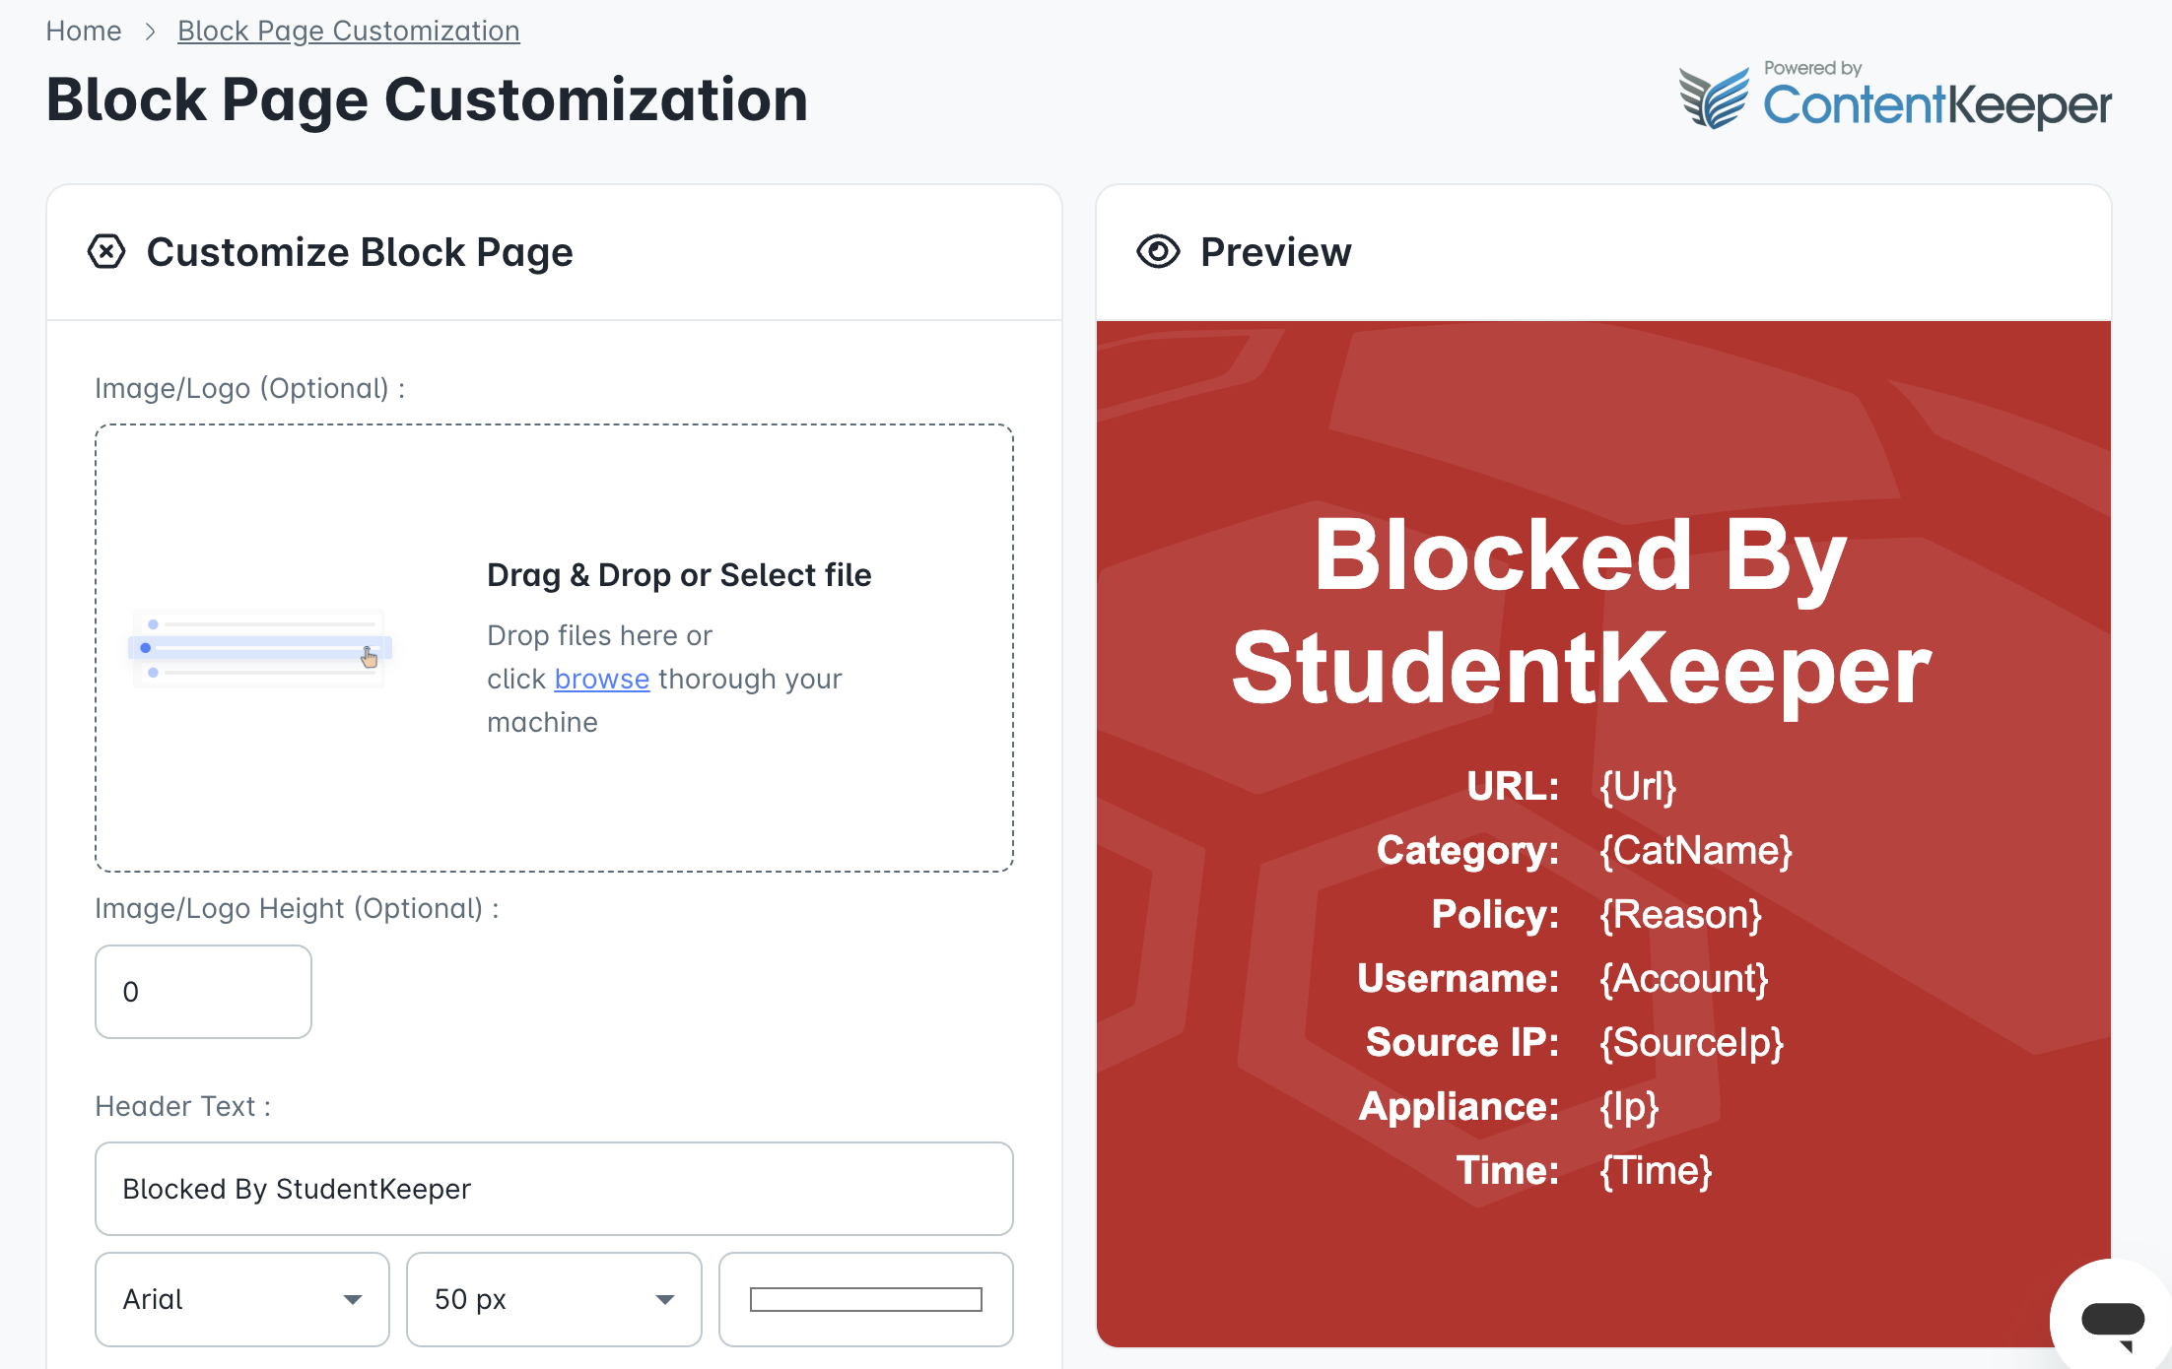This screenshot has width=2172, height=1369.
Task: Click the Customize Block Page hexagon icon
Action: click(x=106, y=252)
